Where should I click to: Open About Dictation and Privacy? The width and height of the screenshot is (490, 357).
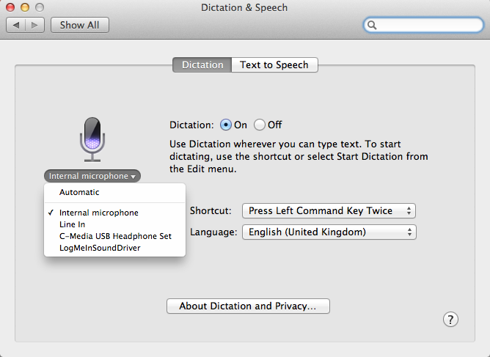pos(248,306)
